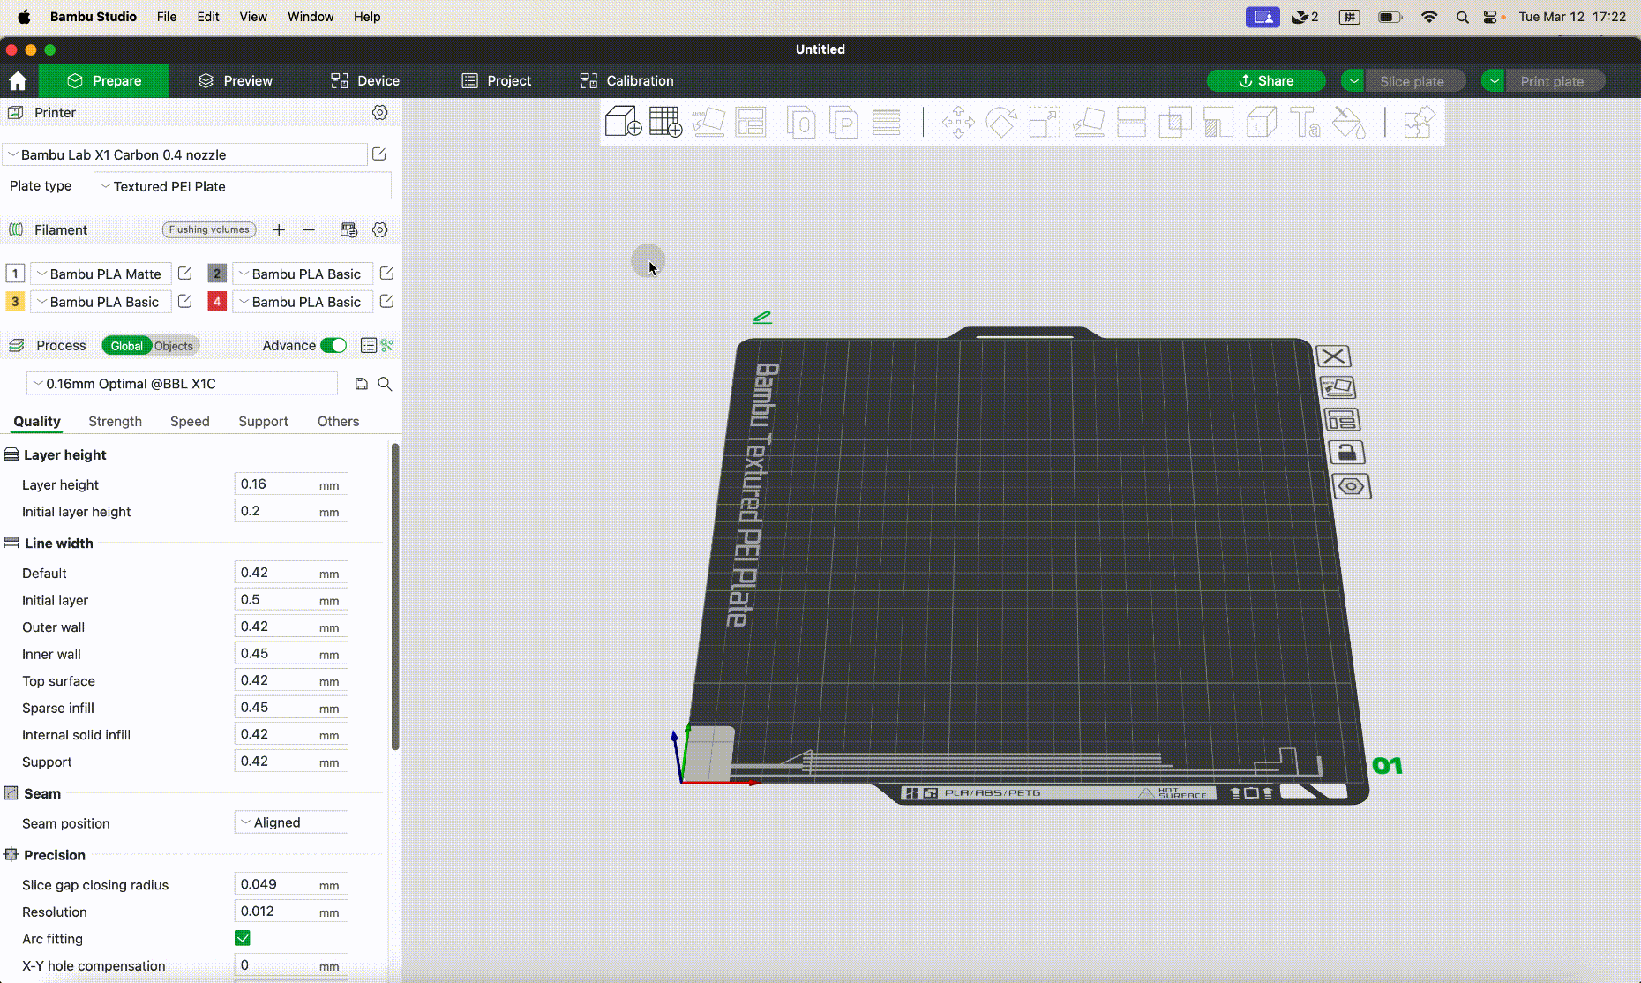1641x983 pixels.
Task: Open the Seam position dropdown
Action: (291, 822)
